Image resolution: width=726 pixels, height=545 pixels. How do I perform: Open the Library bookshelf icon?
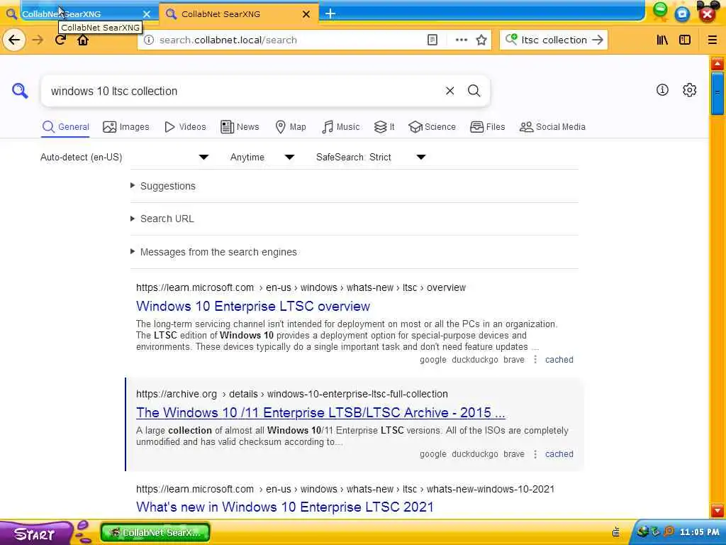[x=662, y=40]
